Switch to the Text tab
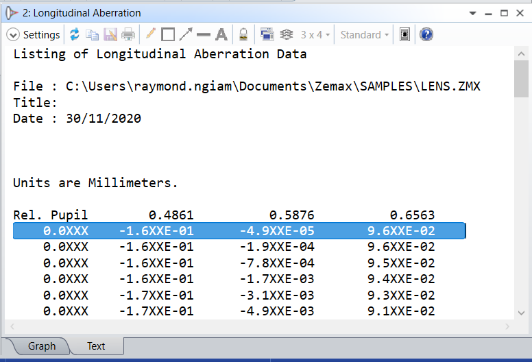The image size is (532, 362). (x=96, y=346)
